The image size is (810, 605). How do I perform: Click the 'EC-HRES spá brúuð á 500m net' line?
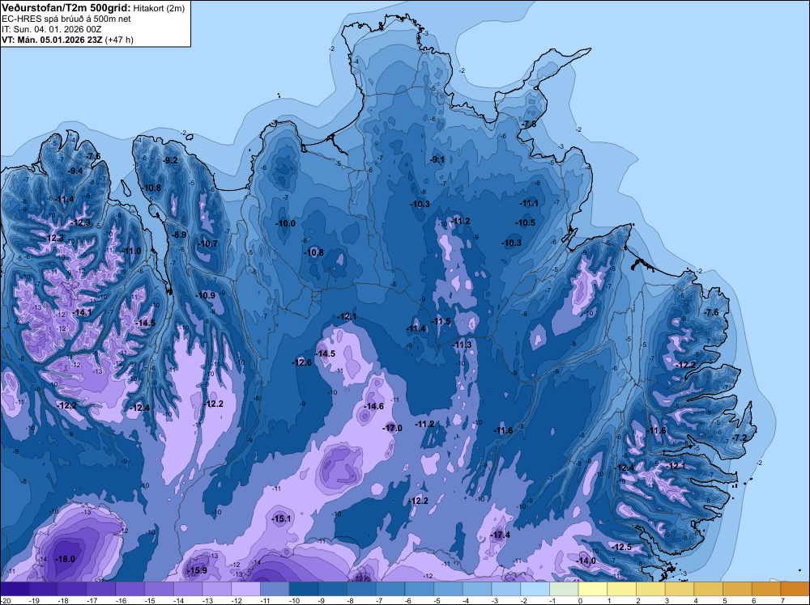66,19
